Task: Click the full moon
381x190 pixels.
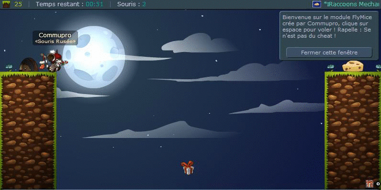Action: pos(93,57)
